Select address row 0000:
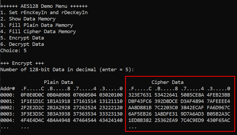Viewport: 237px width, 135px height. 8,95
